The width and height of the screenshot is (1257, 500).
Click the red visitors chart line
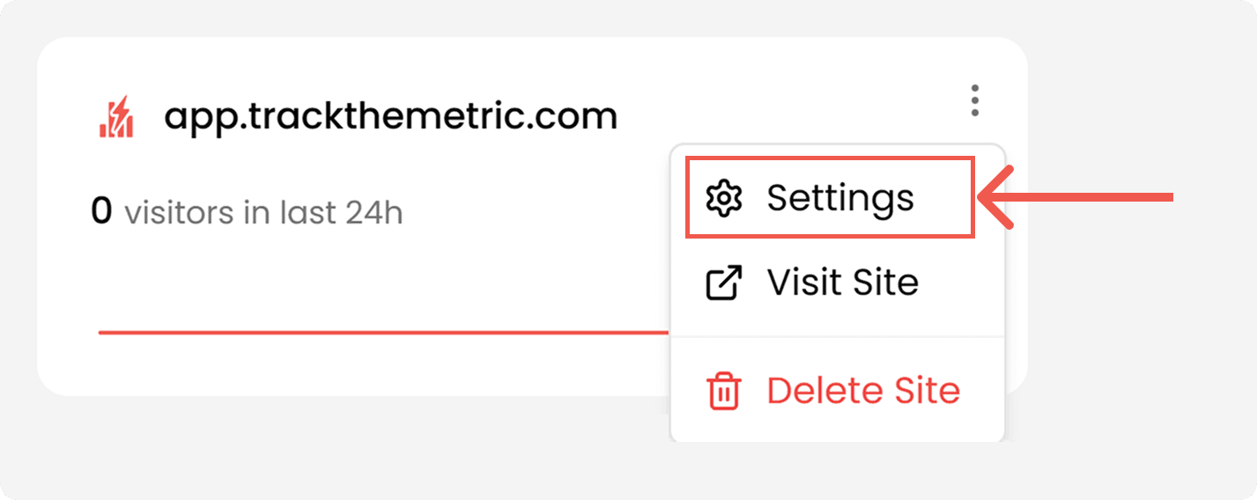pyautogui.click(x=379, y=333)
